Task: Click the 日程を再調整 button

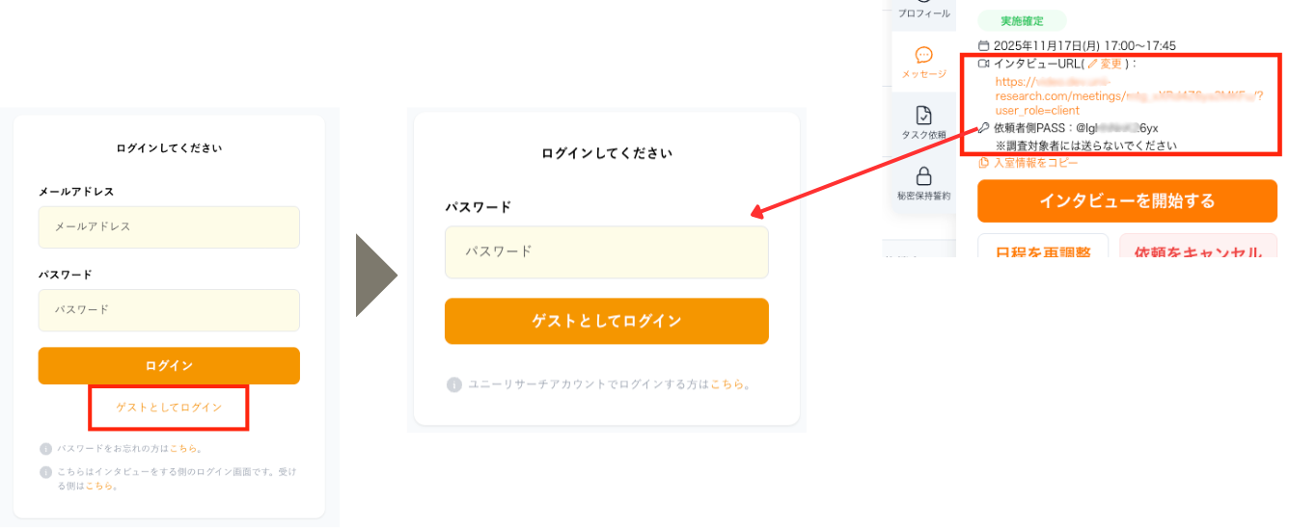Action: (1043, 252)
